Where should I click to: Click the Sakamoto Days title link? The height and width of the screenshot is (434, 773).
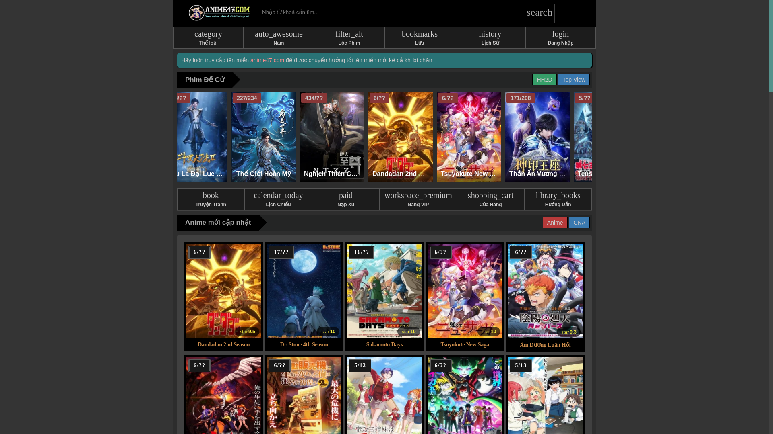(384, 345)
